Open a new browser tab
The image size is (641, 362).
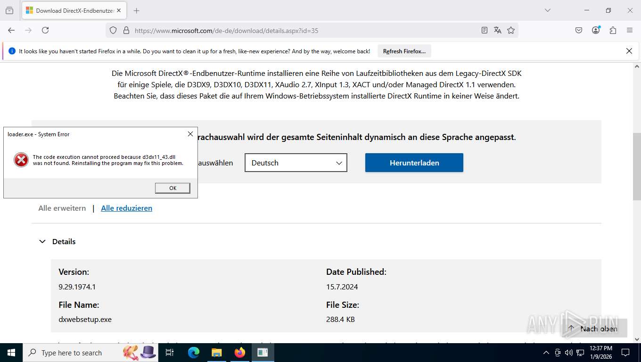coord(136,10)
